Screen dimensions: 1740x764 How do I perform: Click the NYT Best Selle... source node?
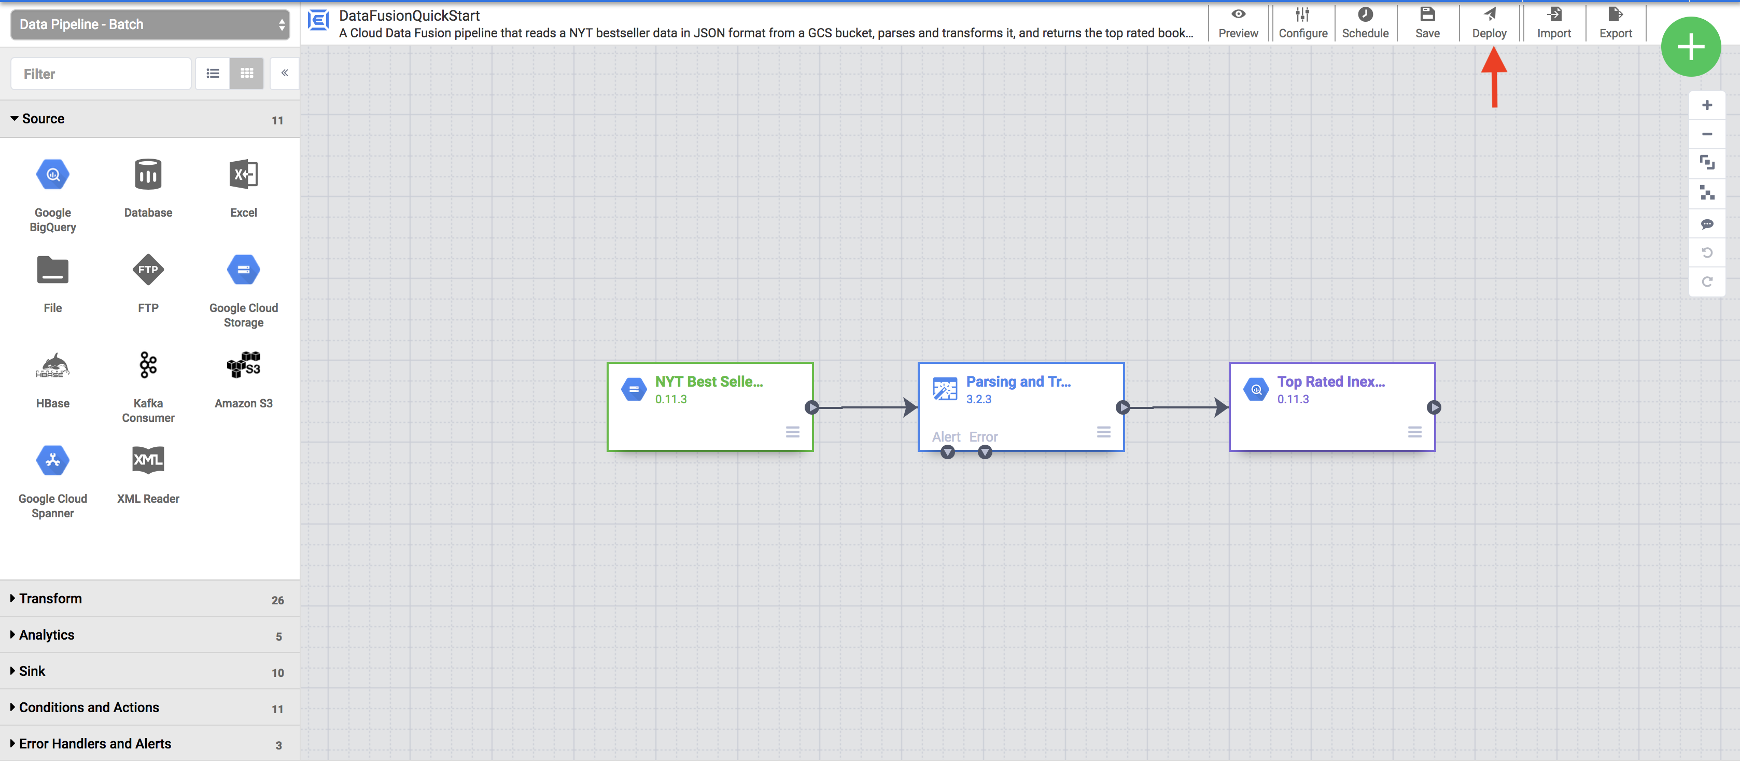709,405
